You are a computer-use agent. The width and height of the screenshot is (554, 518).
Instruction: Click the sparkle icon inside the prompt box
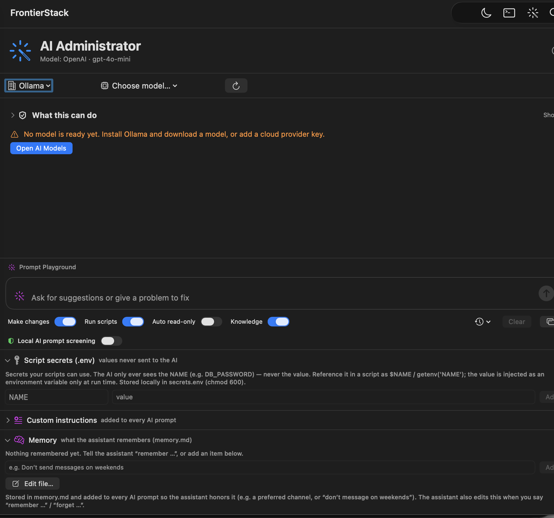(x=20, y=296)
